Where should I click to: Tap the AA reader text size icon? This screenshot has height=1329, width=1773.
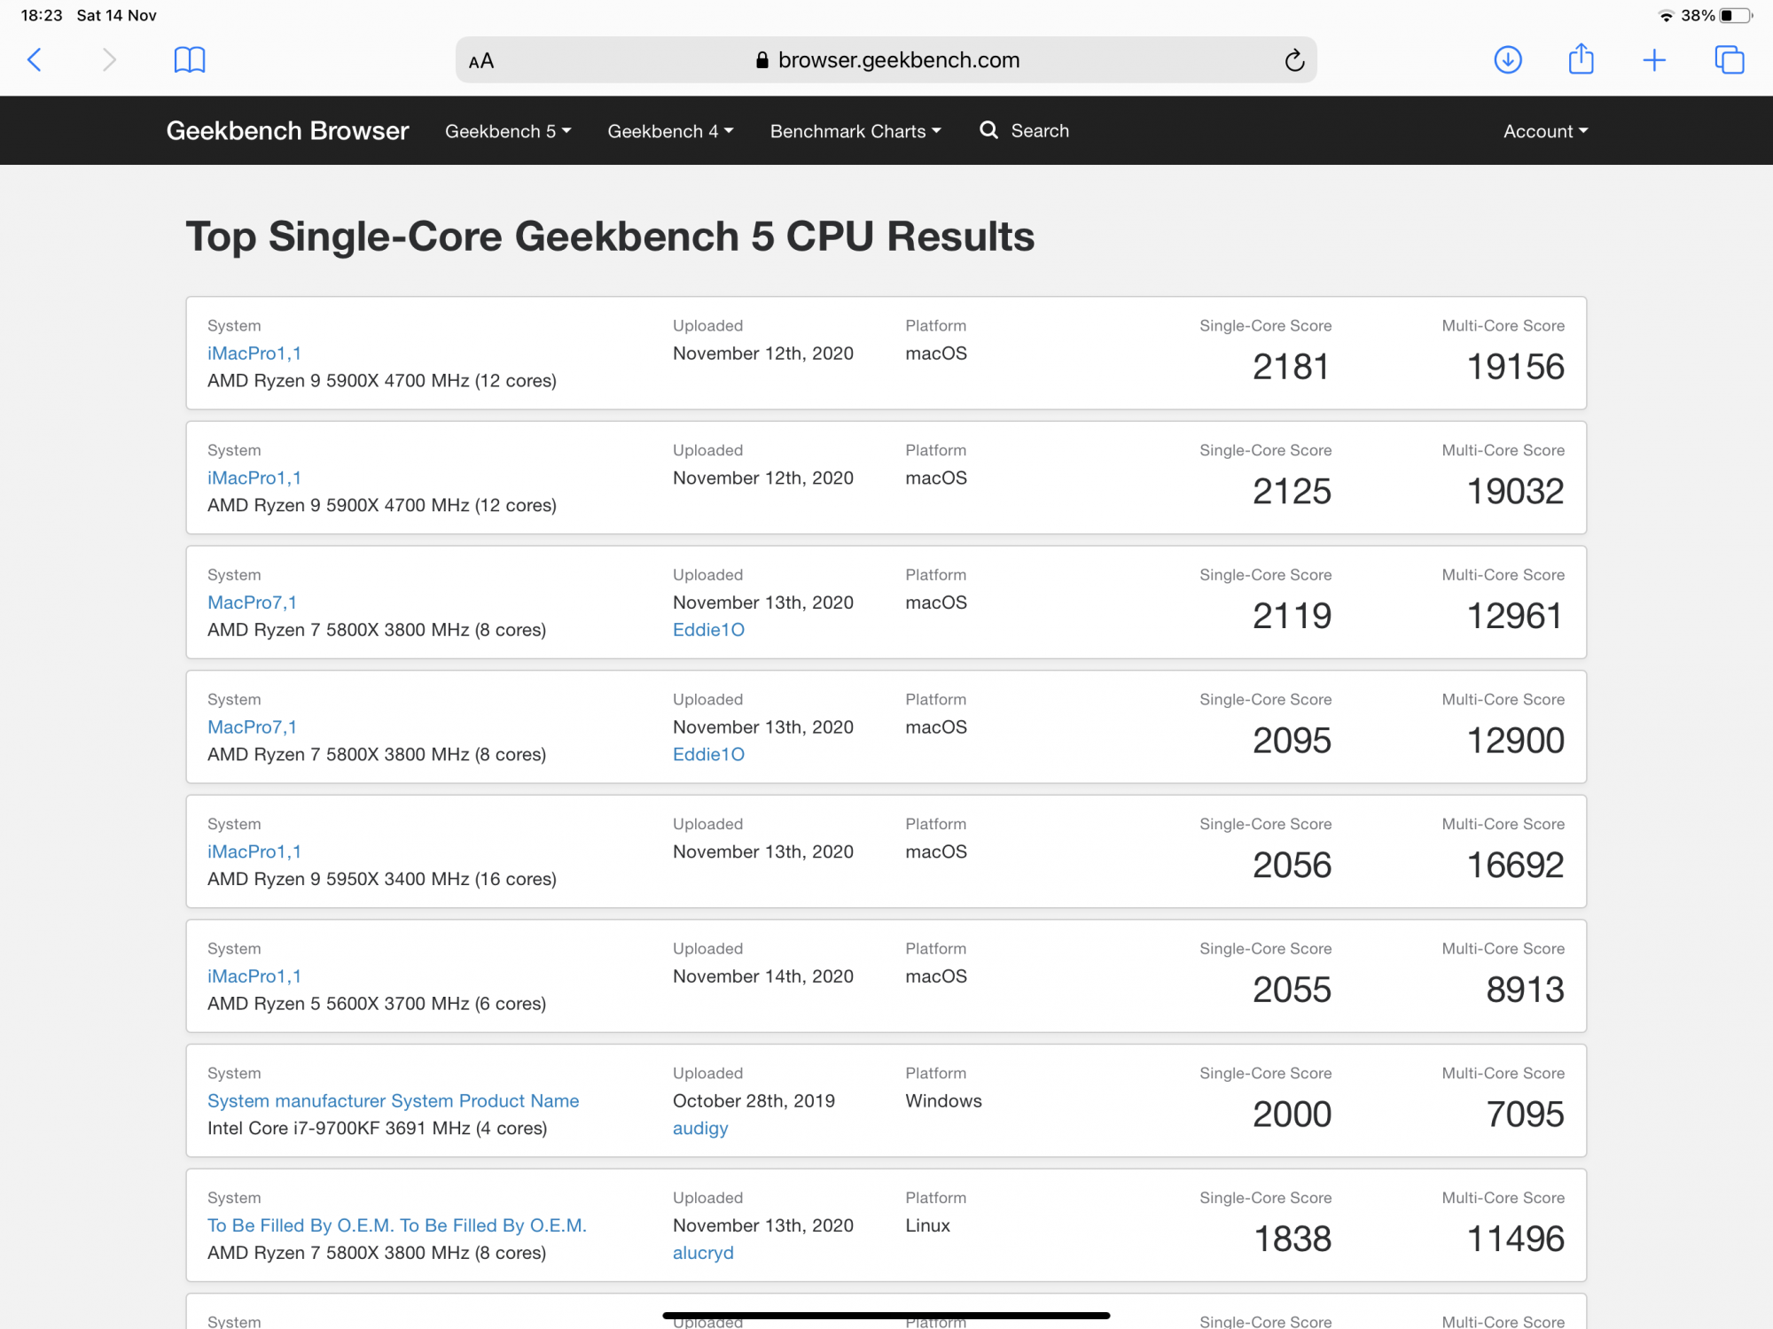[481, 61]
